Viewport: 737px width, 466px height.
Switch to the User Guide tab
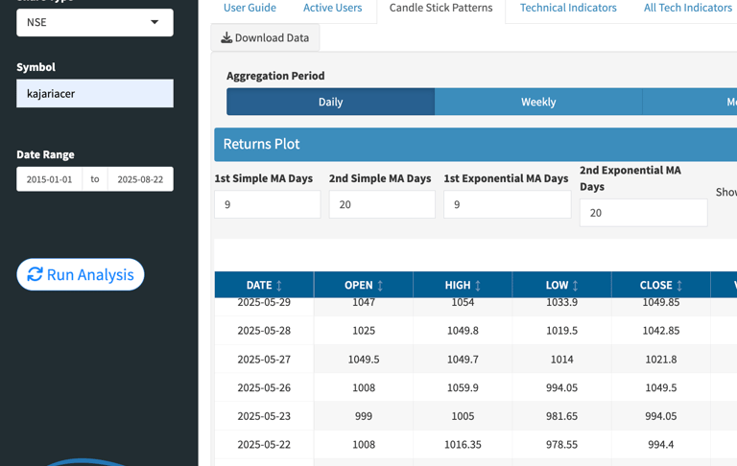(250, 8)
